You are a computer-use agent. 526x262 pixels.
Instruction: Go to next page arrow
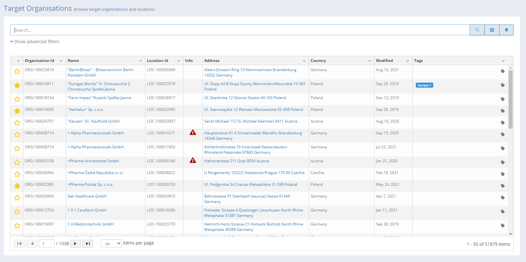click(75, 244)
